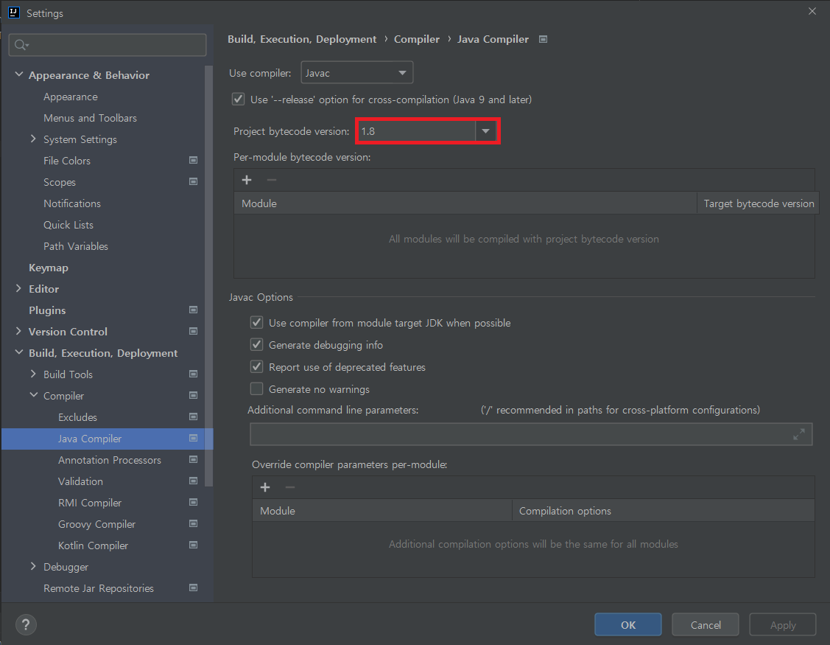Select Excludes under Compiler
Image resolution: width=830 pixels, height=645 pixels.
coord(77,417)
